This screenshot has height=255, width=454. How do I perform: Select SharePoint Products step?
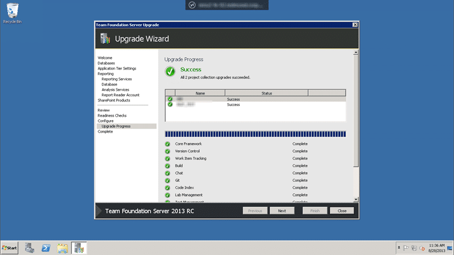point(114,100)
